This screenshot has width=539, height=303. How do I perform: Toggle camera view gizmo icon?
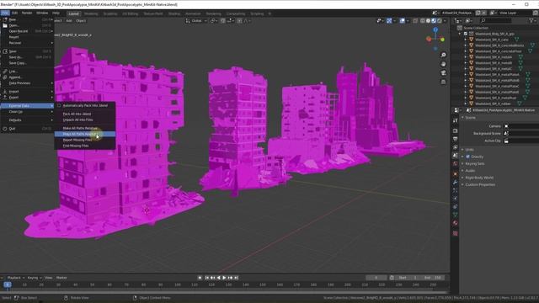click(444, 73)
